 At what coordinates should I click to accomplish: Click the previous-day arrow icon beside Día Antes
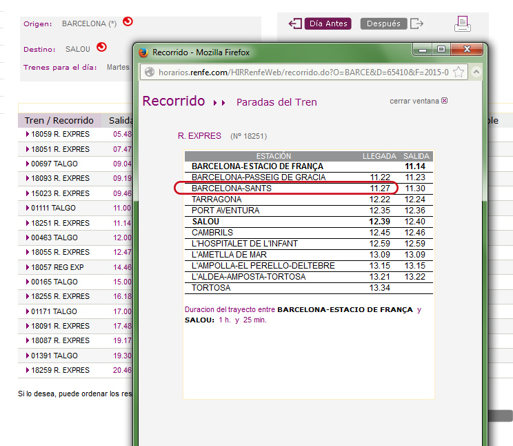295,23
